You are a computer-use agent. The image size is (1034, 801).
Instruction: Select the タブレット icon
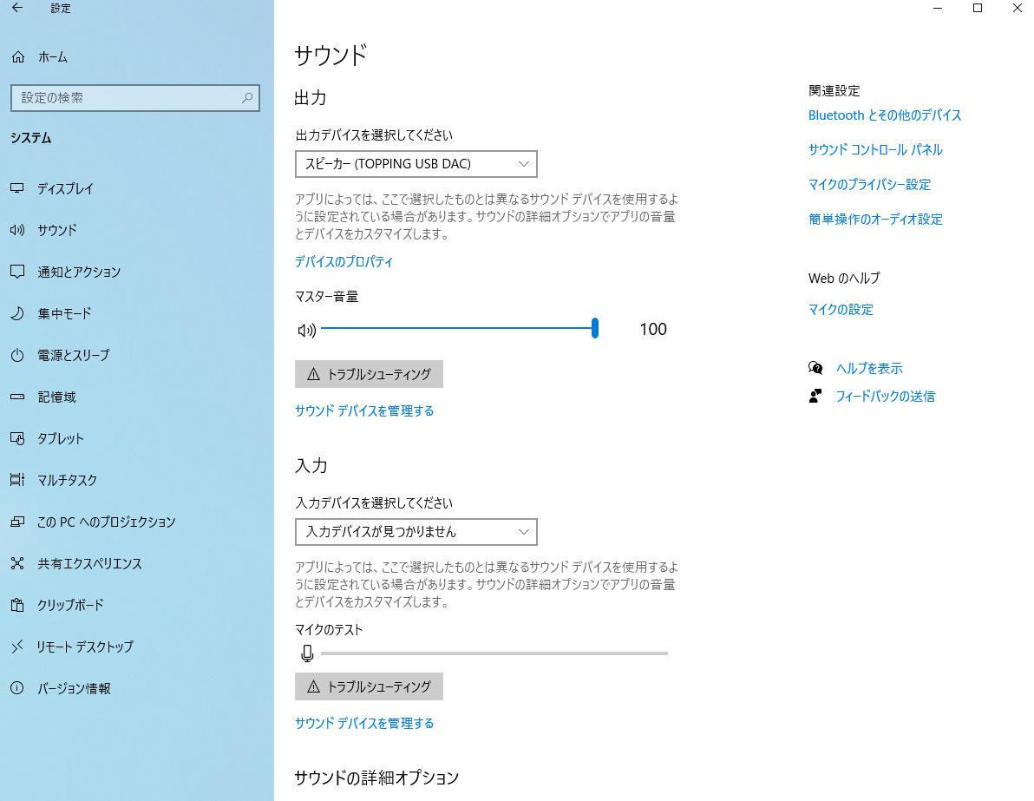pos(19,438)
